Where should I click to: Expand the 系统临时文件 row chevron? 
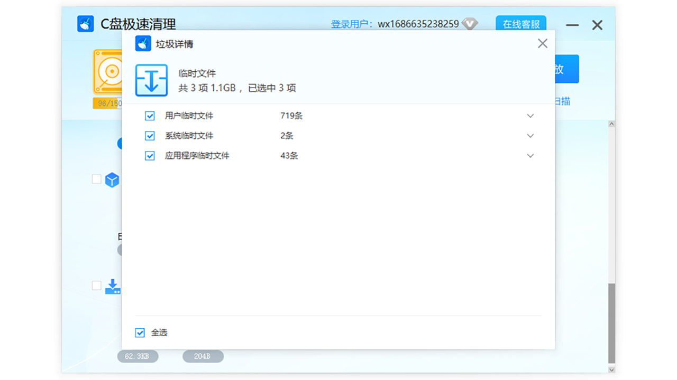click(530, 136)
